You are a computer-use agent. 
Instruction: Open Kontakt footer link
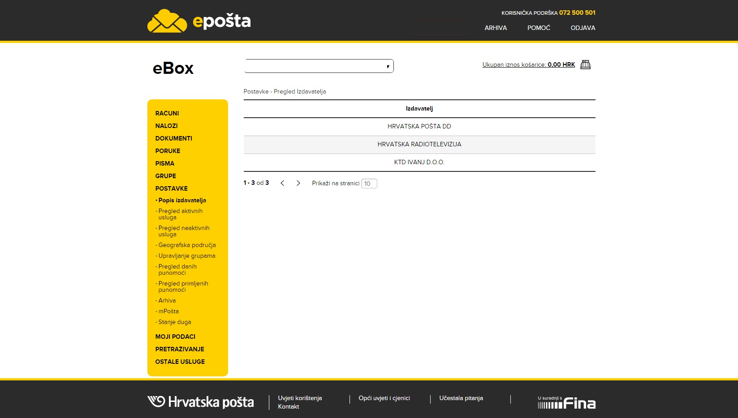(289, 406)
